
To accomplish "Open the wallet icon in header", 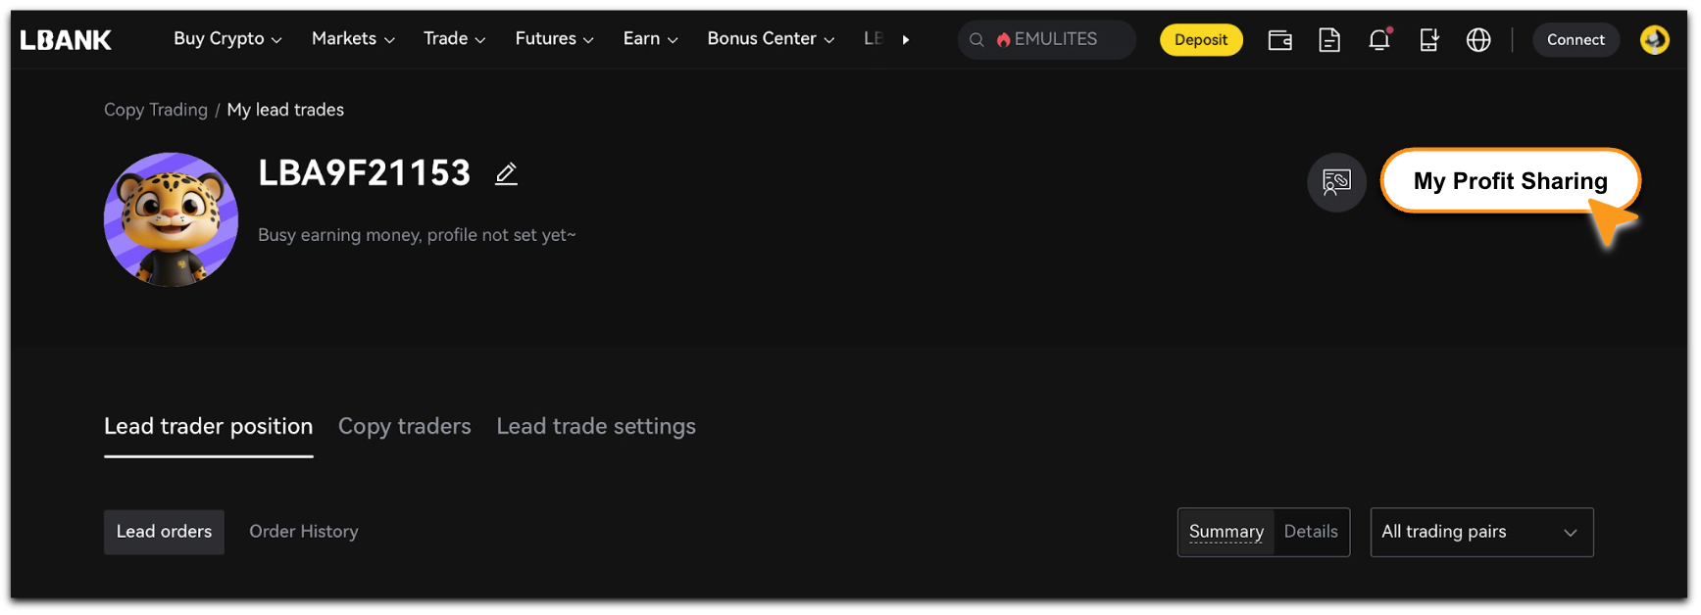I will 1279,39.
